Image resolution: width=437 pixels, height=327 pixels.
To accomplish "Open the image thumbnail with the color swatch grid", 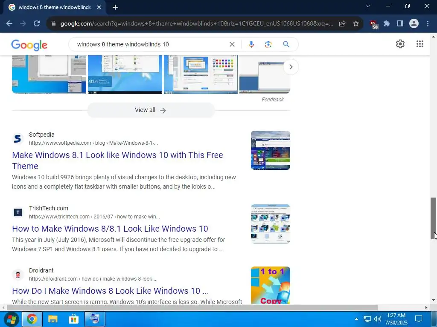I will [x=201, y=75].
